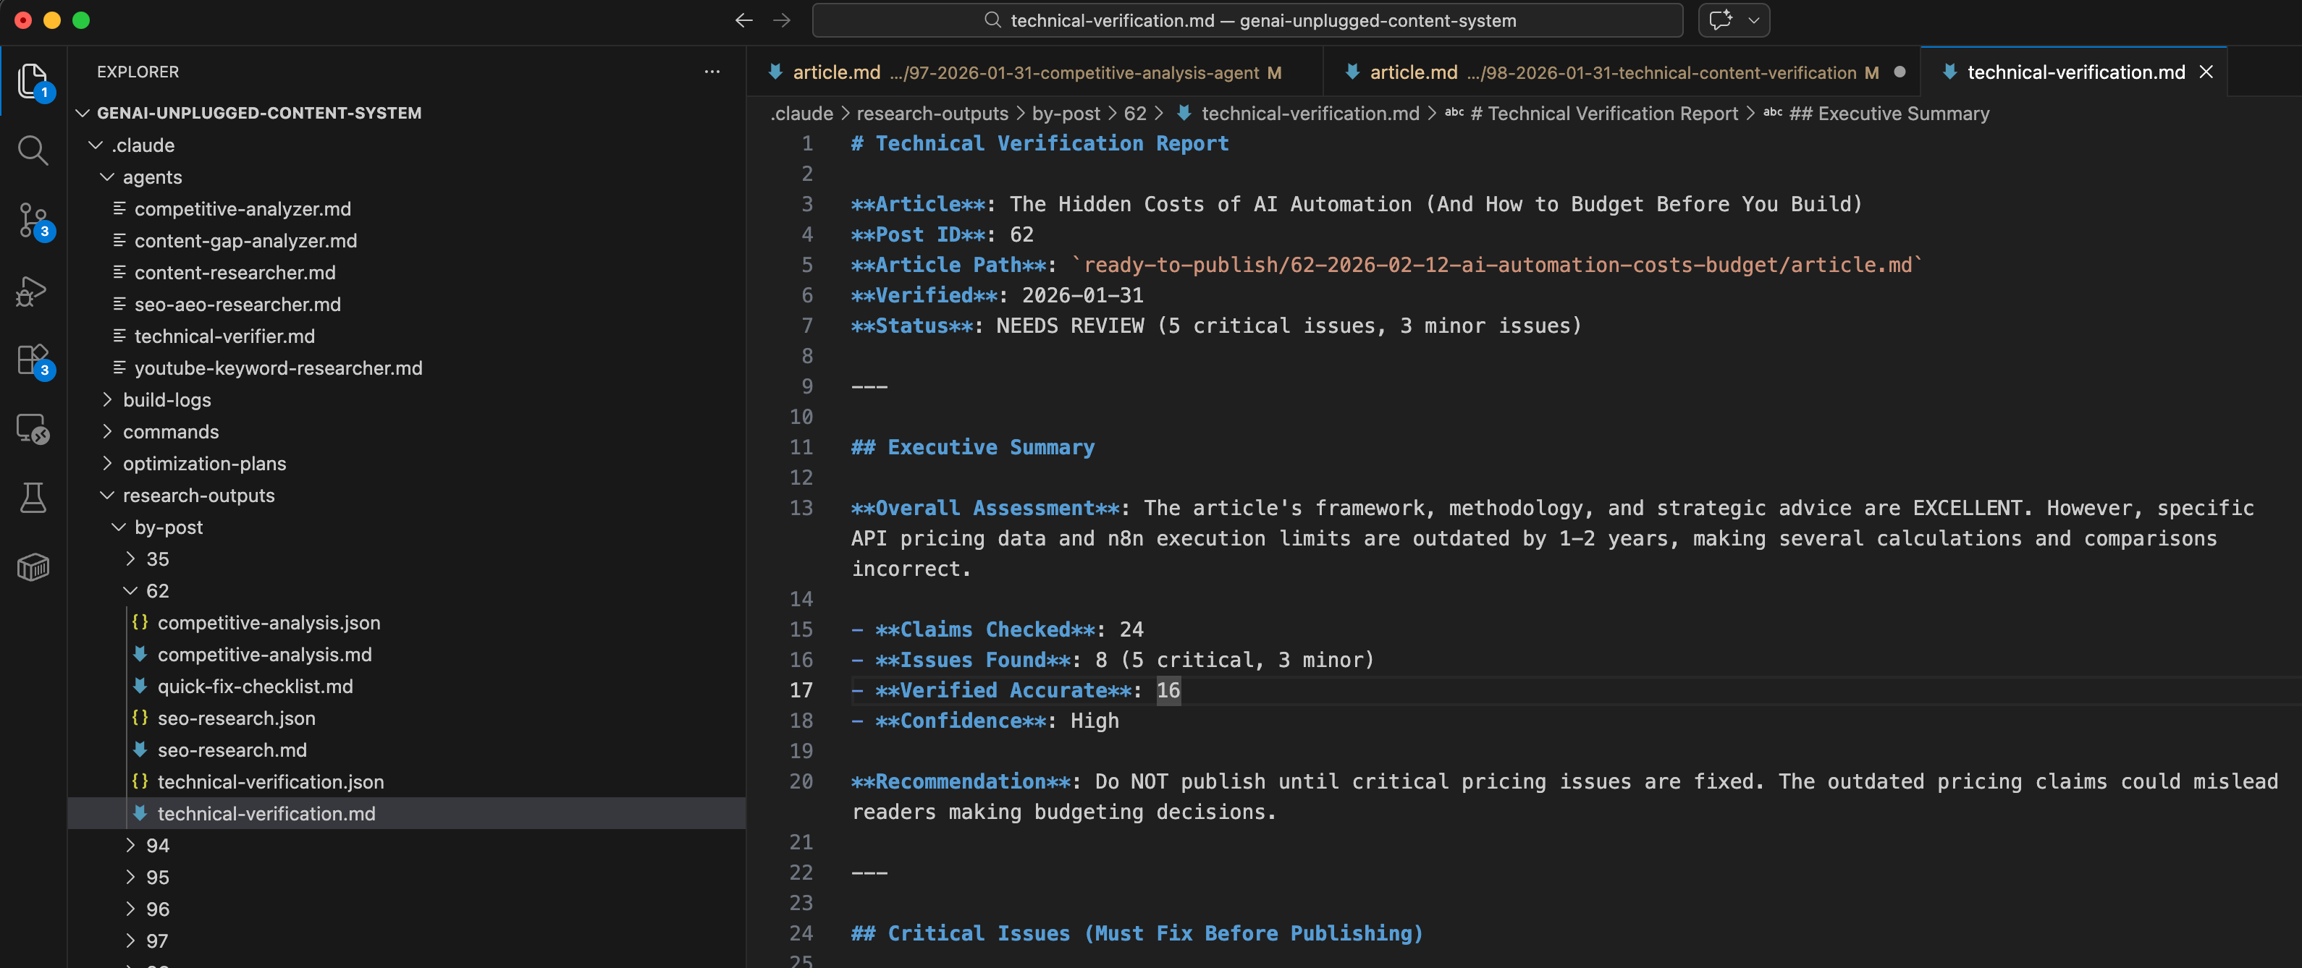Expand the build-logs folder
The height and width of the screenshot is (968, 2302).
point(166,399)
